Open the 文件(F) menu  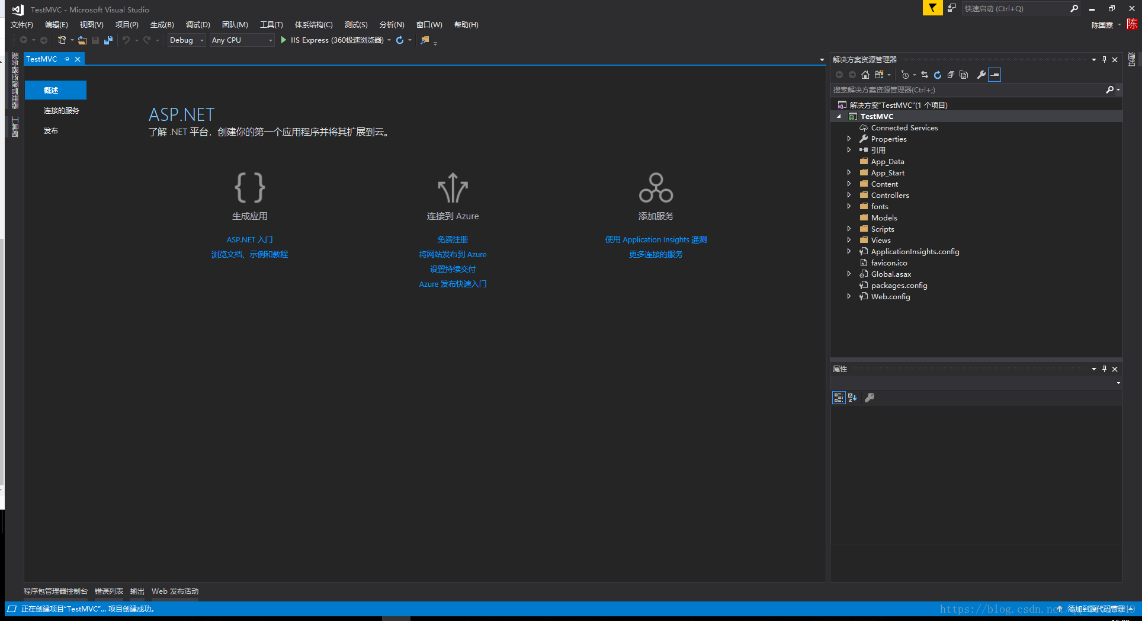coord(22,25)
